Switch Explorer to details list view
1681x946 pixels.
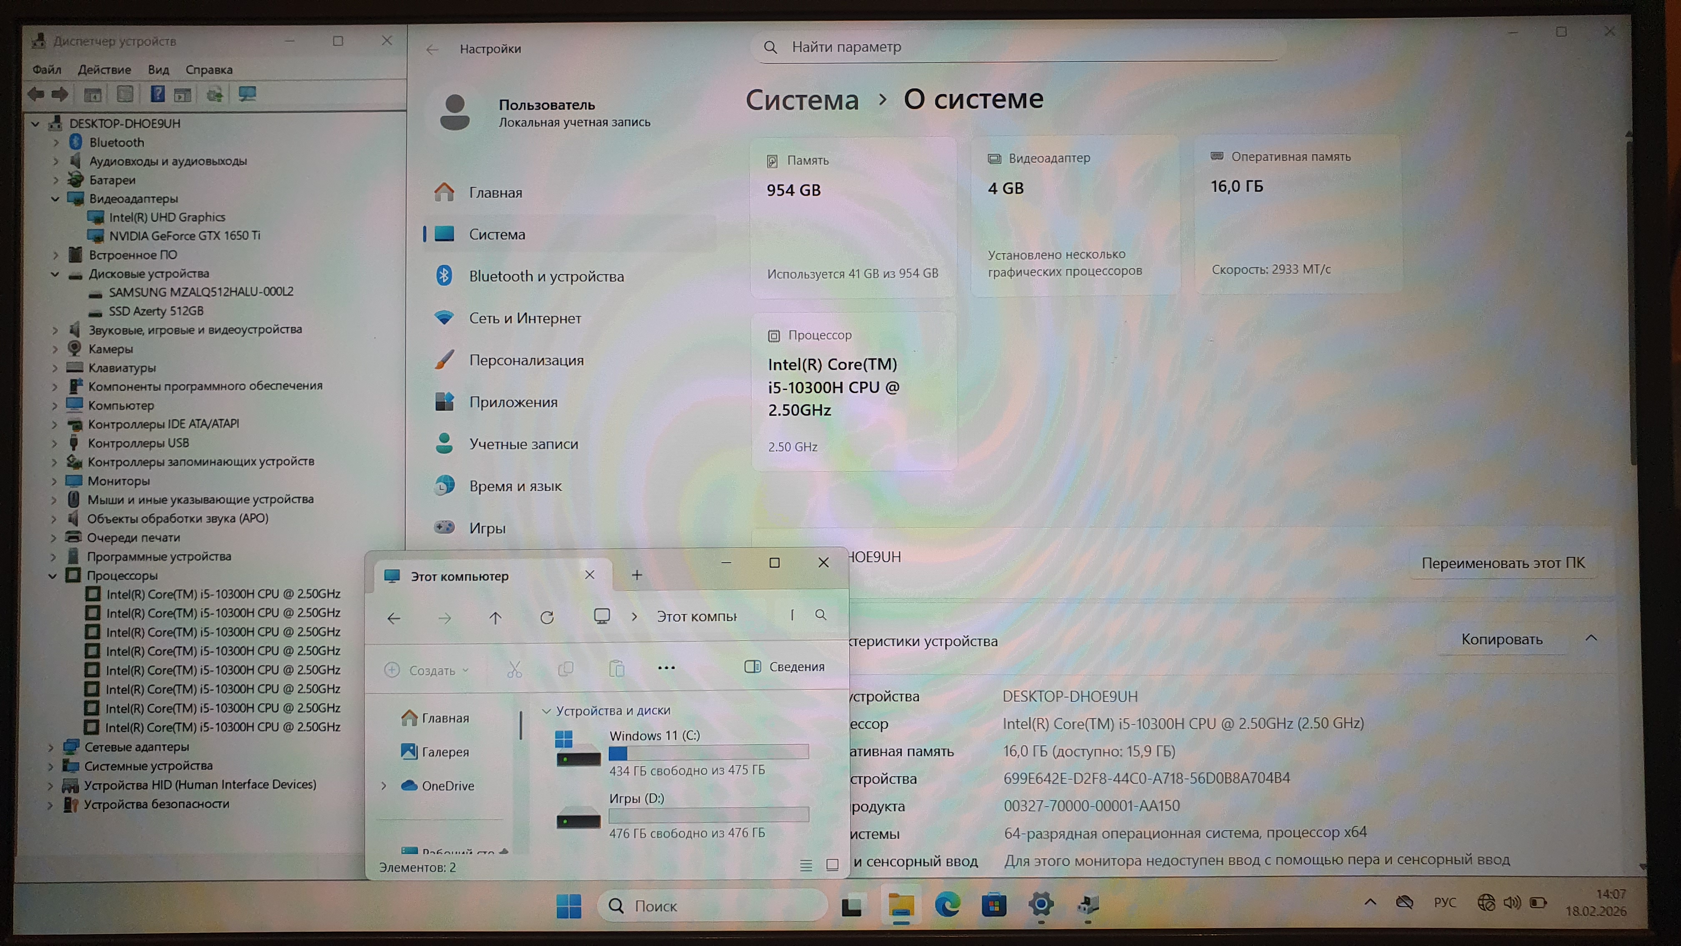[x=806, y=865]
